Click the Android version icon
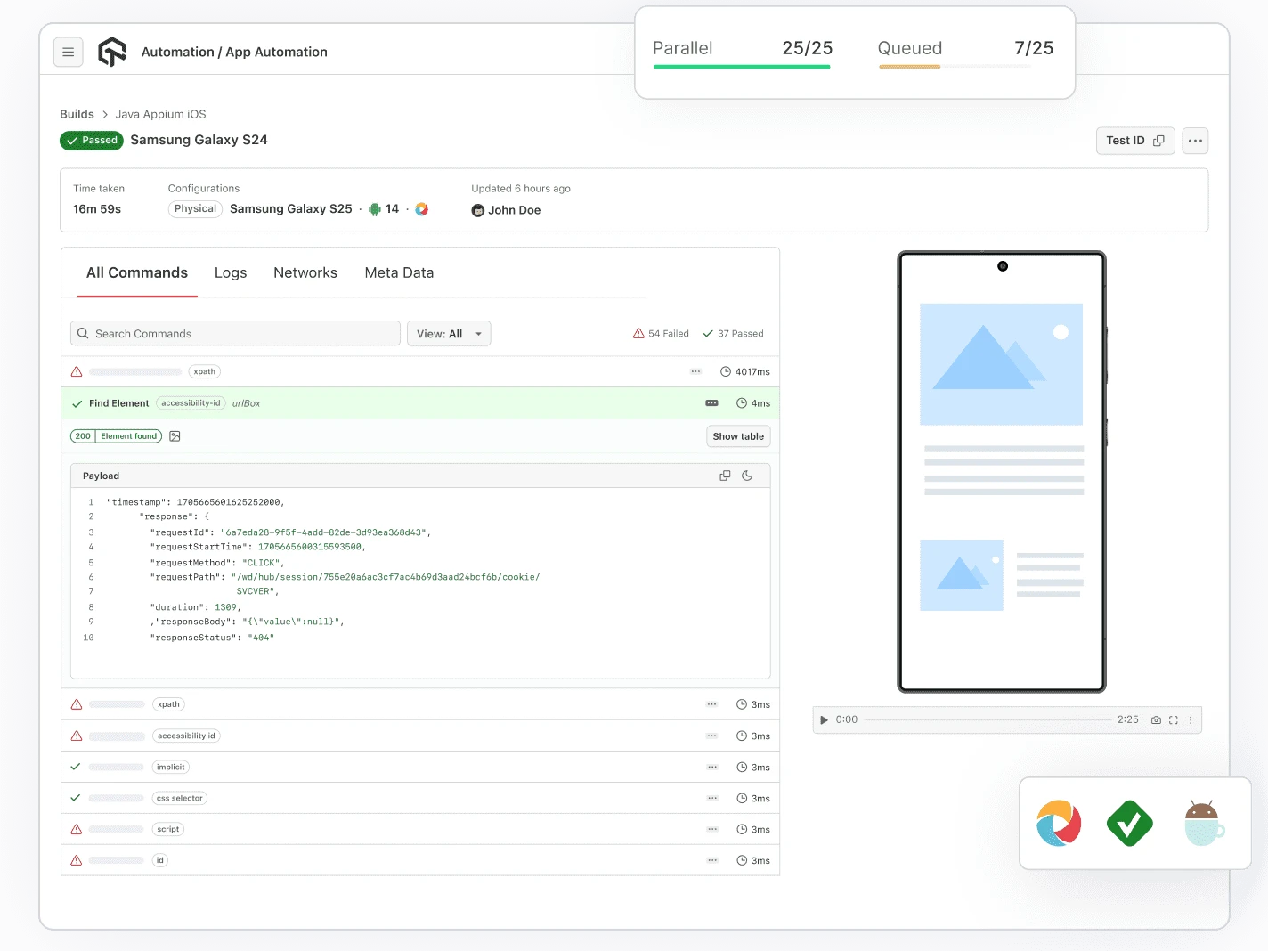Image resolution: width=1268 pixels, height=951 pixels. 375,209
